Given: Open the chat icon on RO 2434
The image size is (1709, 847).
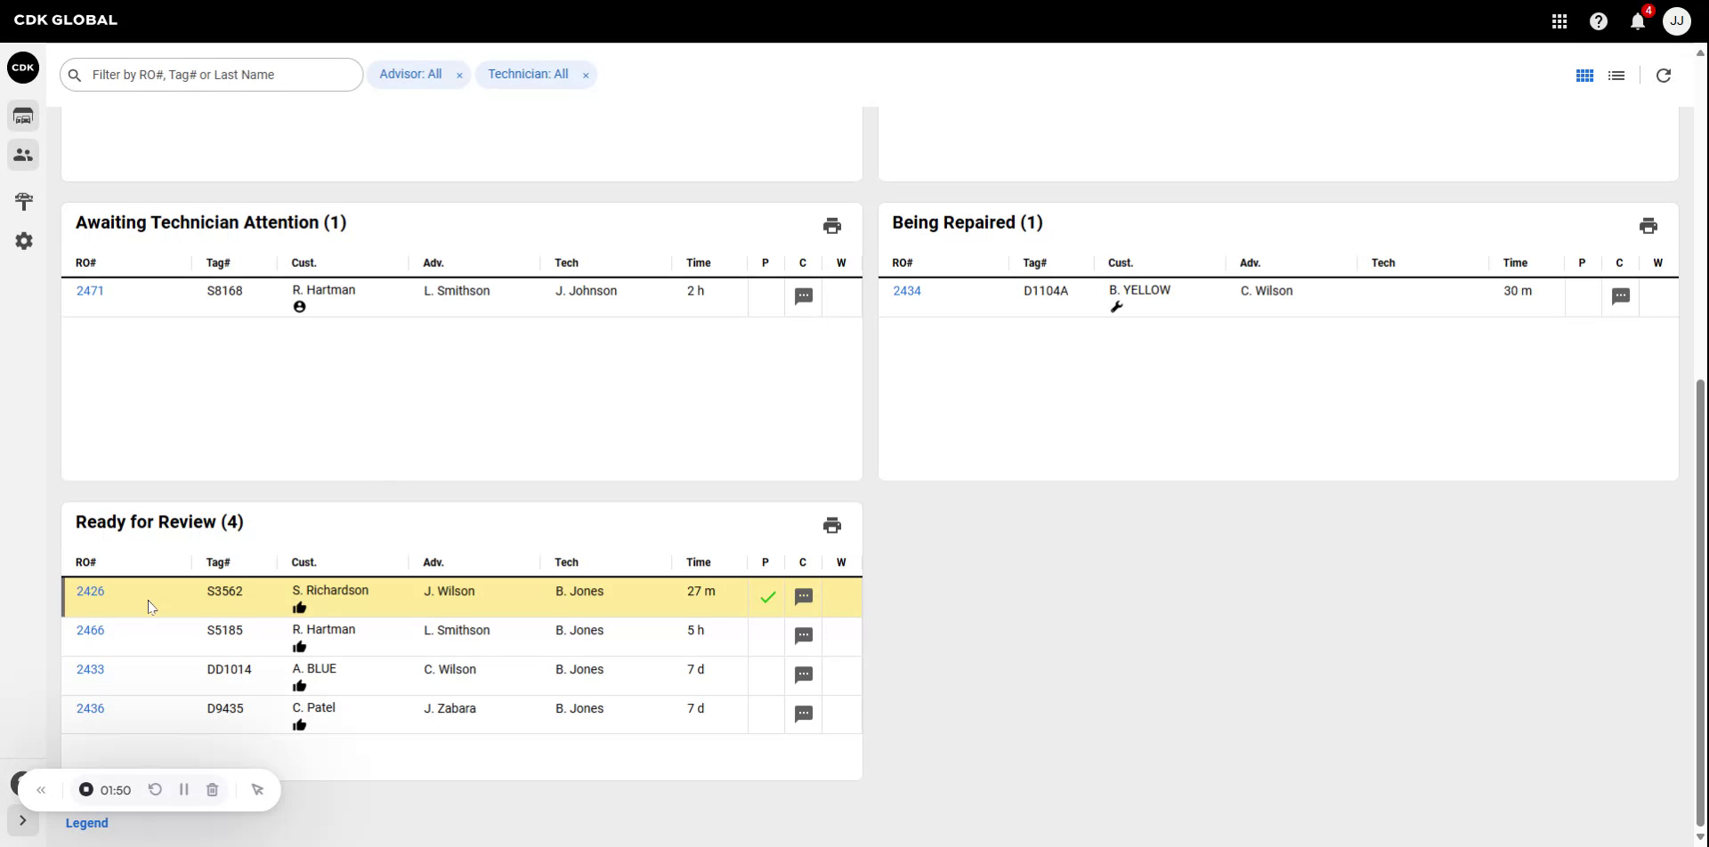Looking at the screenshot, I should (x=1620, y=296).
